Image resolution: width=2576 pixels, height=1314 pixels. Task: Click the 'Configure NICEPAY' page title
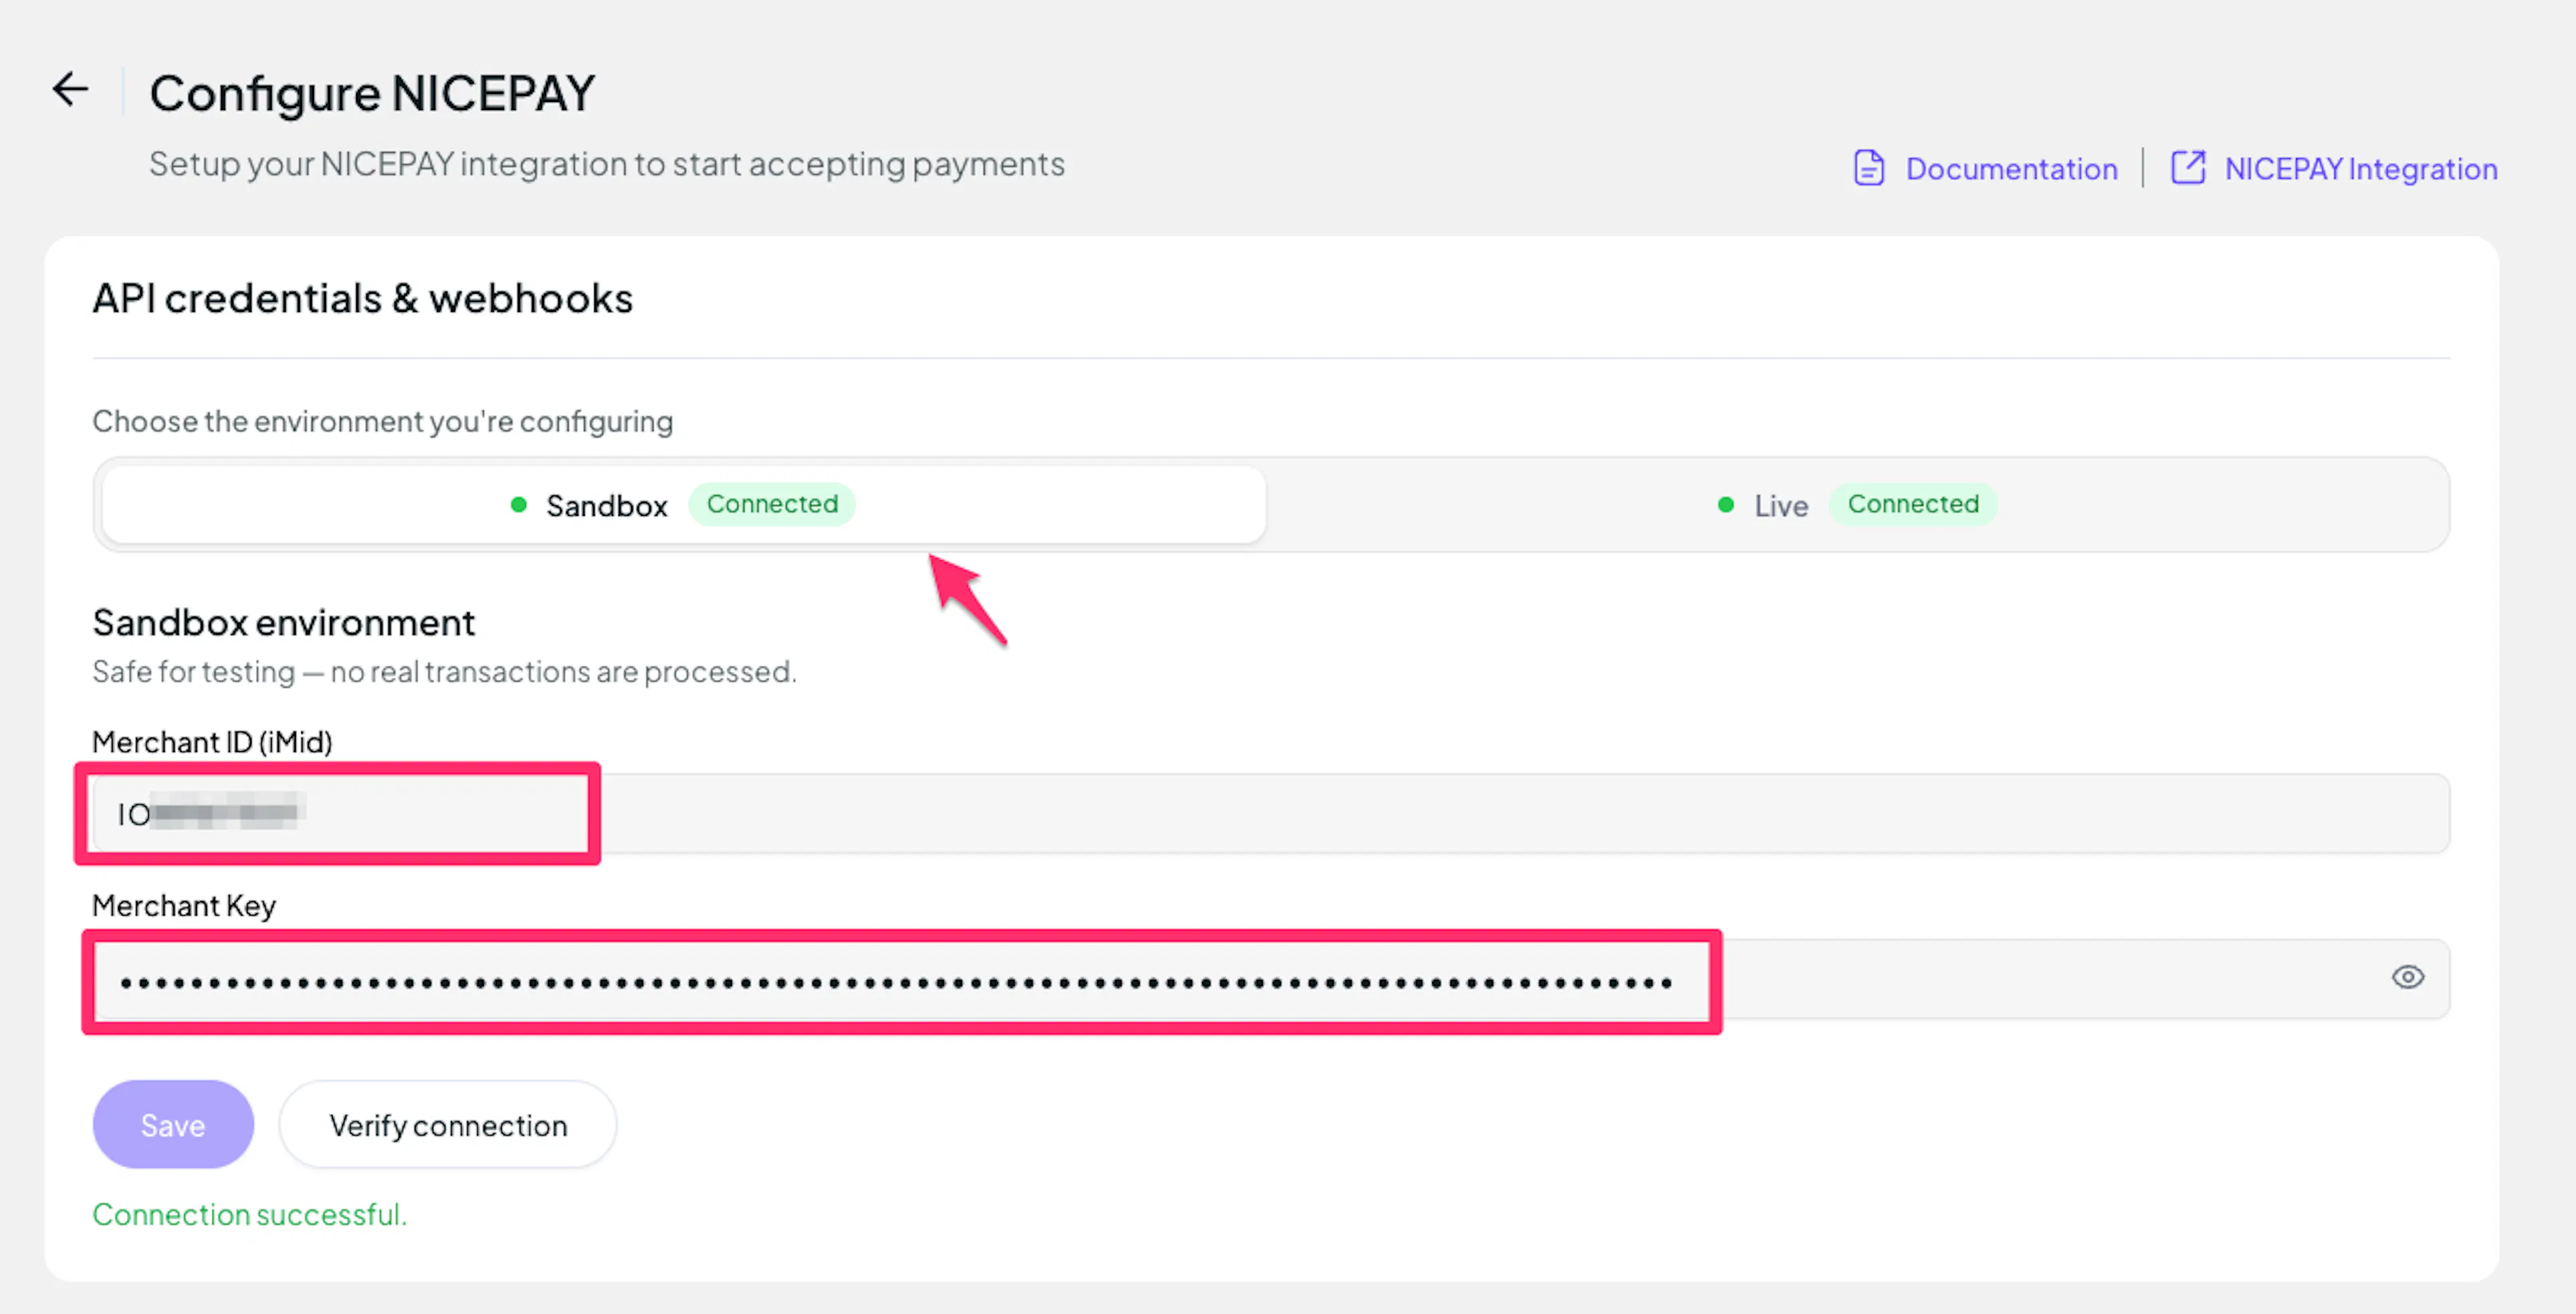pyautogui.click(x=372, y=94)
